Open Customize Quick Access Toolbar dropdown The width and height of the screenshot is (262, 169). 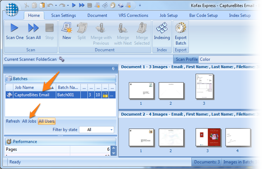pos(140,6)
